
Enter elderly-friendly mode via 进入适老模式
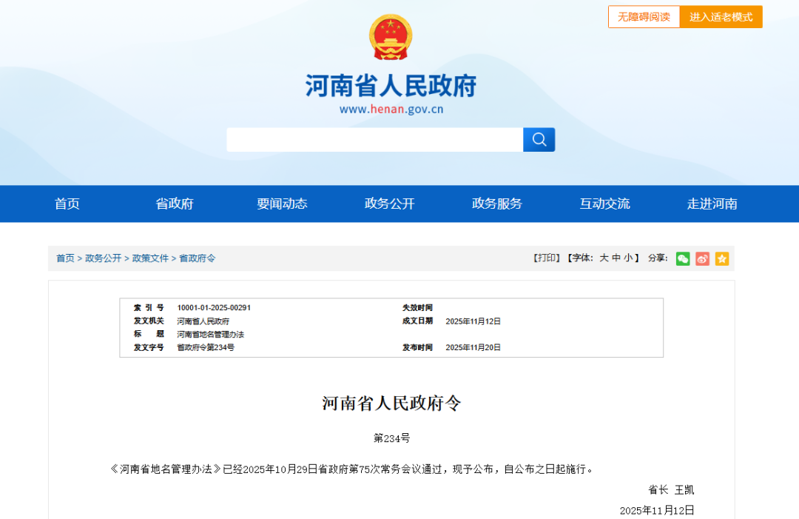(x=721, y=17)
